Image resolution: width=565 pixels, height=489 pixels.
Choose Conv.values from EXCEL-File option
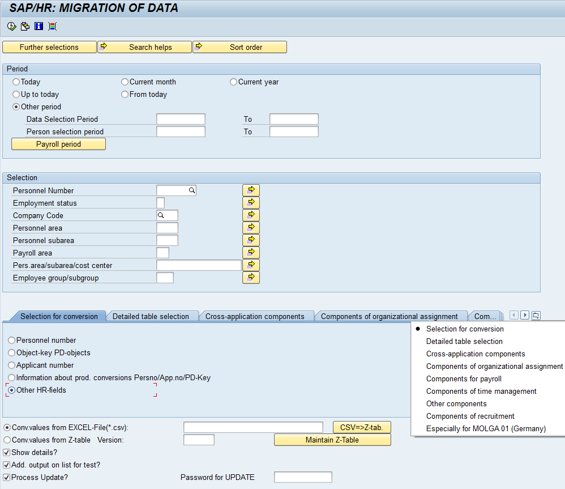(7, 428)
